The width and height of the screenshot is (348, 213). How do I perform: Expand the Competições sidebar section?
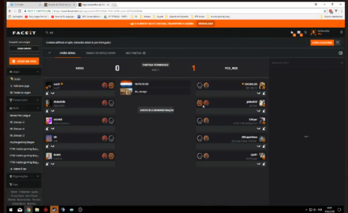[x=38, y=100]
